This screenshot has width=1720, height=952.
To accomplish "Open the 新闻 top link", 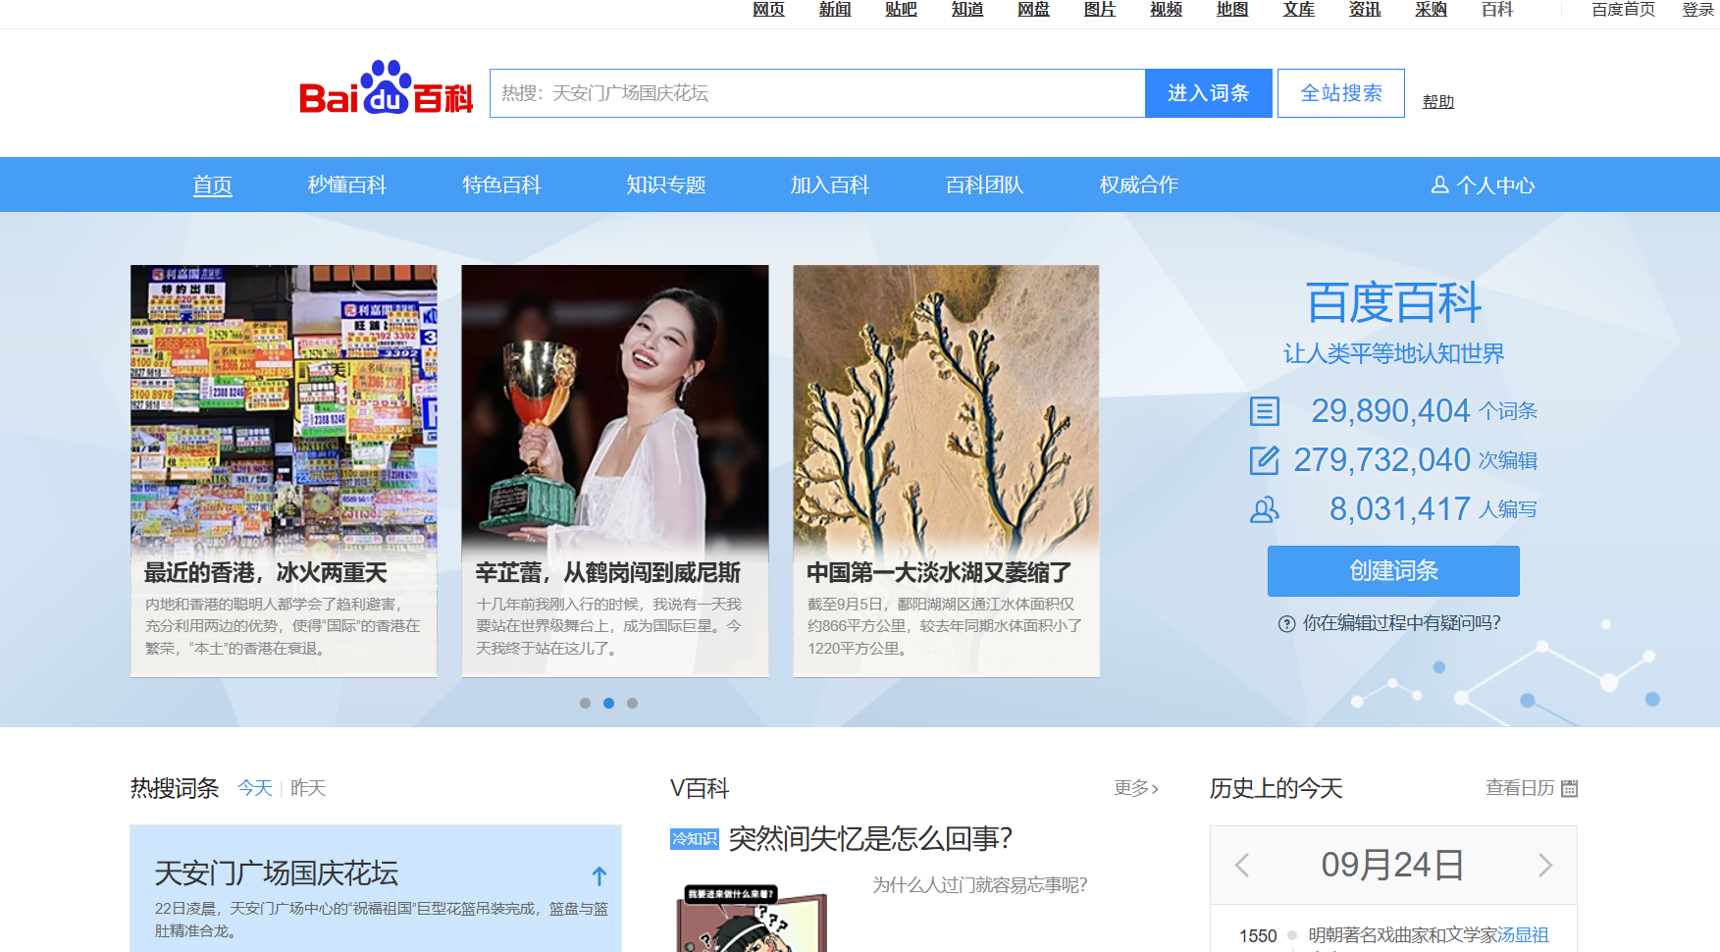I will pyautogui.click(x=835, y=10).
